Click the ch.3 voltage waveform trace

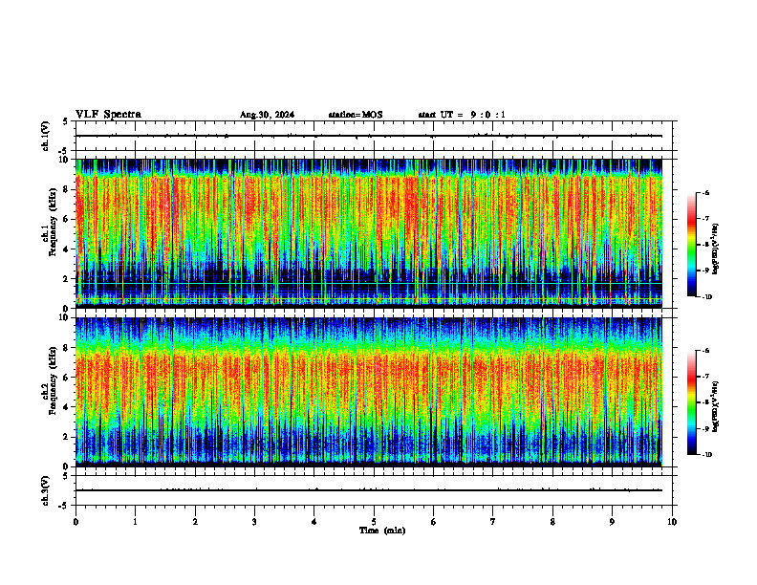pos(369,490)
